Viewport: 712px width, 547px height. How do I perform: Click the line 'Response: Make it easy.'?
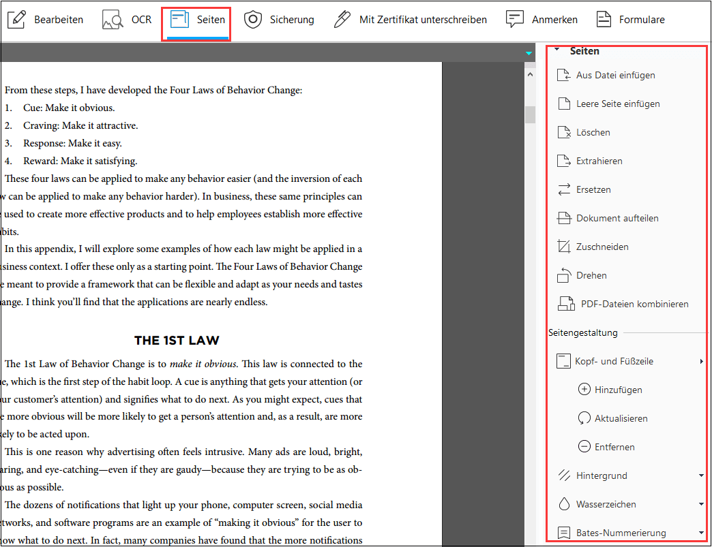coord(73,143)
